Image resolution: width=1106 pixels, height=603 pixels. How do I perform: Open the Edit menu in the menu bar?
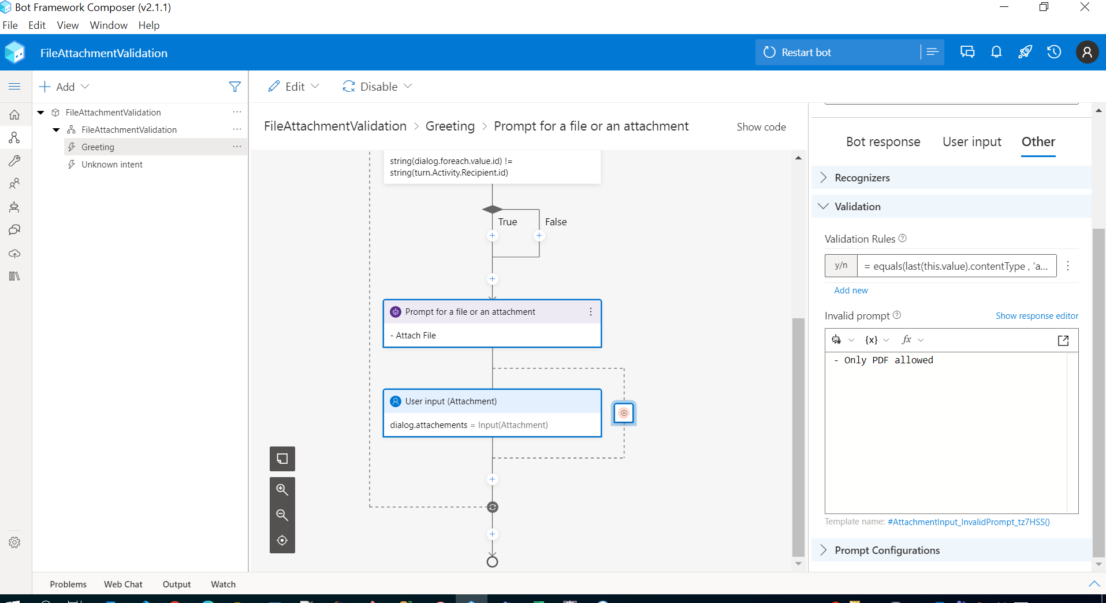point(36,25)
